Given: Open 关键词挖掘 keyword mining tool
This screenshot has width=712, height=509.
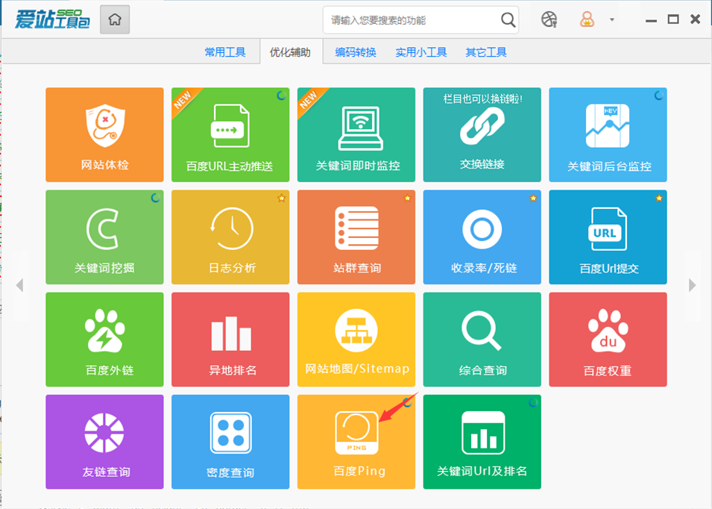Looking at the screenshot, I should click(x=104, y=237).
